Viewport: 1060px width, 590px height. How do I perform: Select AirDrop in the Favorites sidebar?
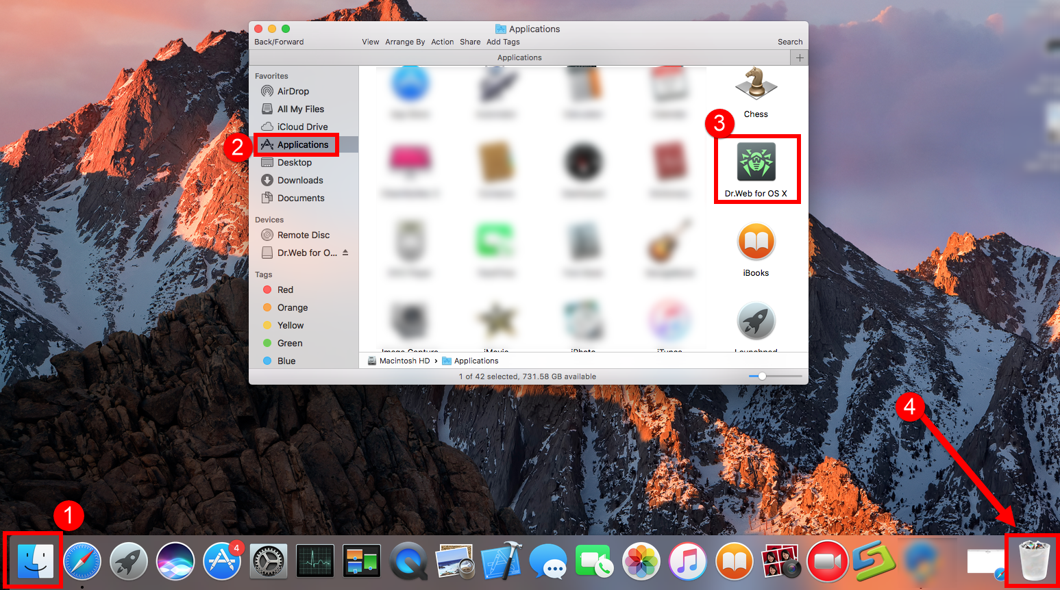tap(293, 91)
